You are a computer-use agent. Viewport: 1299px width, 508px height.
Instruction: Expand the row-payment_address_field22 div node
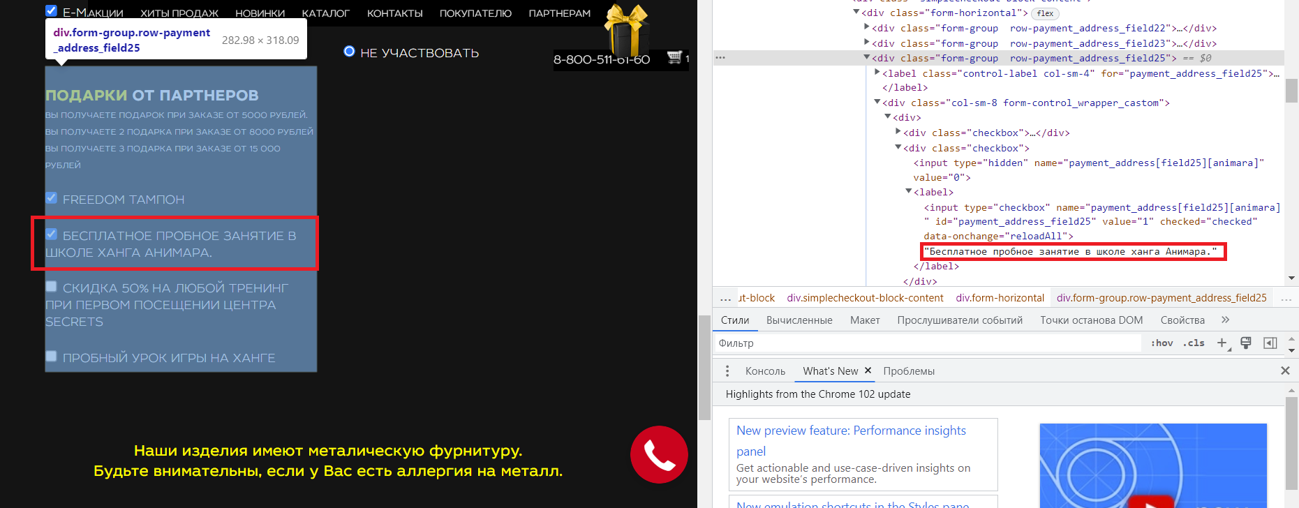(867, 28)
